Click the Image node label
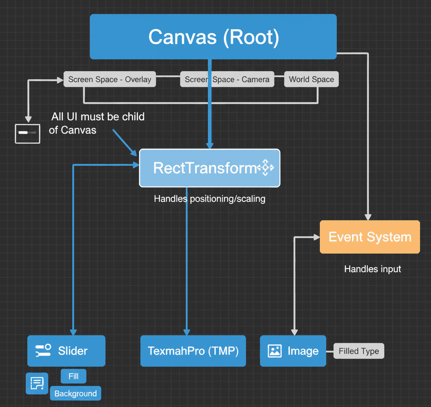431x407 pixels. click(x=303, y=351)
